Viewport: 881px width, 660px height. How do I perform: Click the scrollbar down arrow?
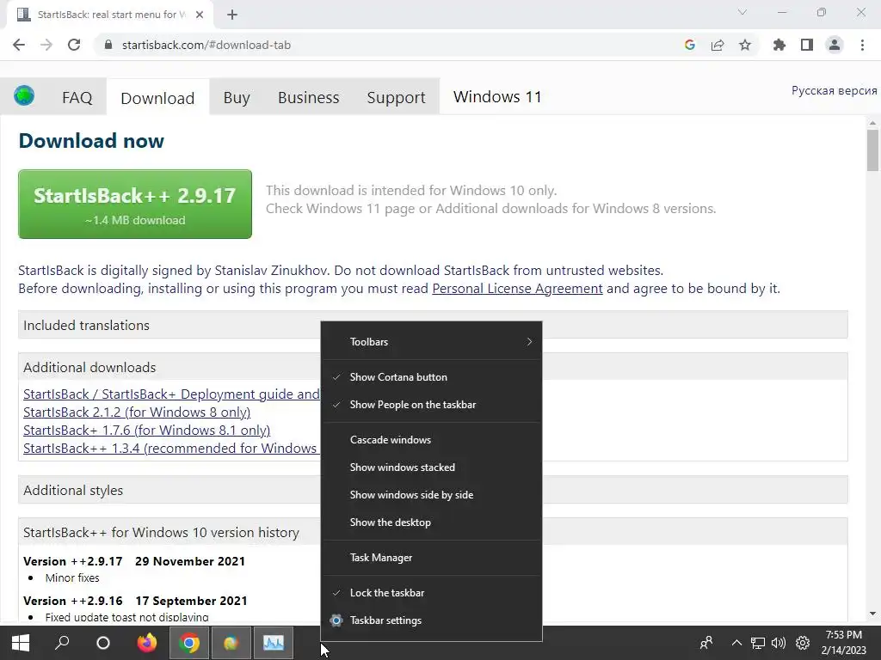click(872, 614)
